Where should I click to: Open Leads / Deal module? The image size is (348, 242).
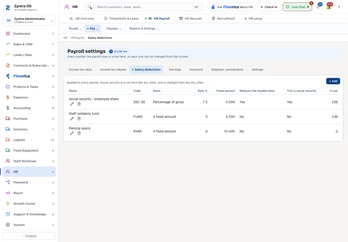tap(29, 55)
